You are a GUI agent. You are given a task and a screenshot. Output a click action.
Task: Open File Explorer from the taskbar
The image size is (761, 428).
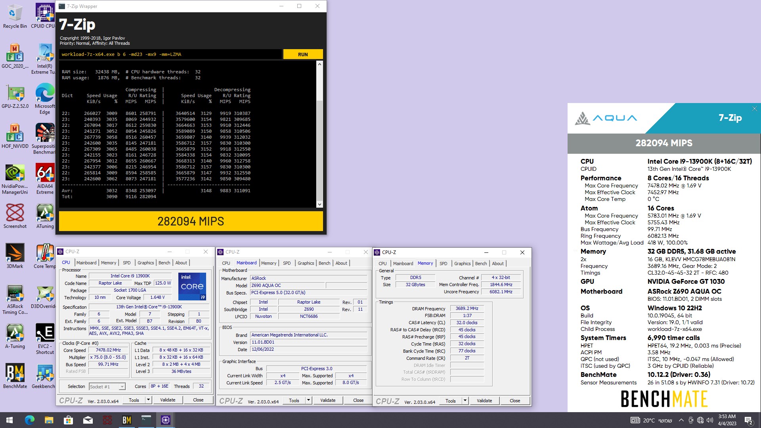click(x=49, y=420)
